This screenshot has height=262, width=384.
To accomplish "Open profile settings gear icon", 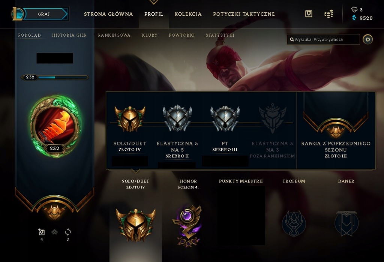I will (x=367, y=39).
